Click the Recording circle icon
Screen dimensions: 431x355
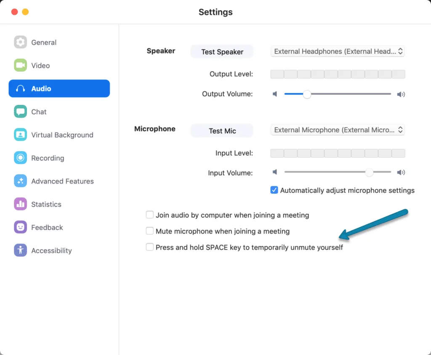20,158
